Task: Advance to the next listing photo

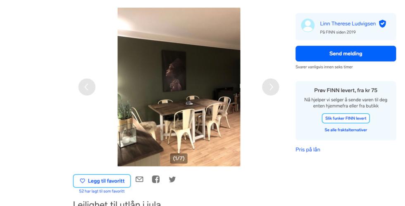Action: coord(270,87)
